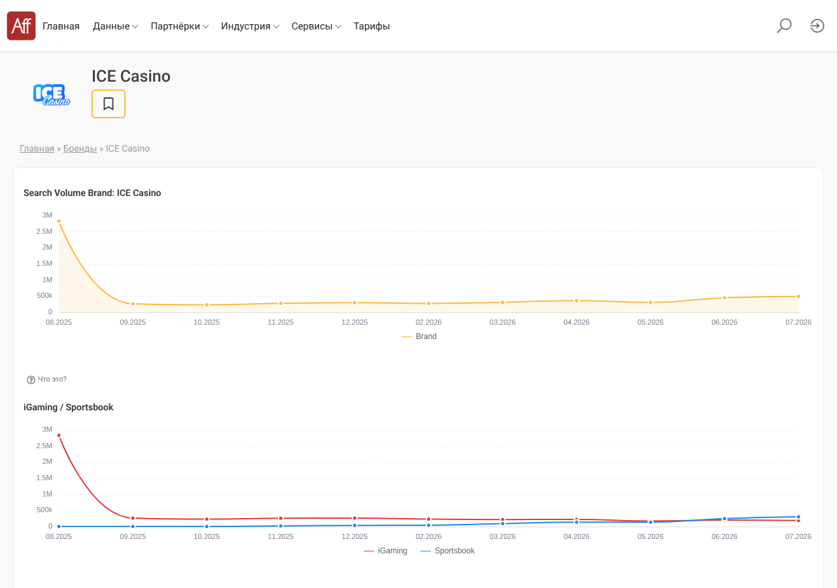837x588 pixels.
Task: Click the red iGaming point at 02.2026
Action: 429,519
